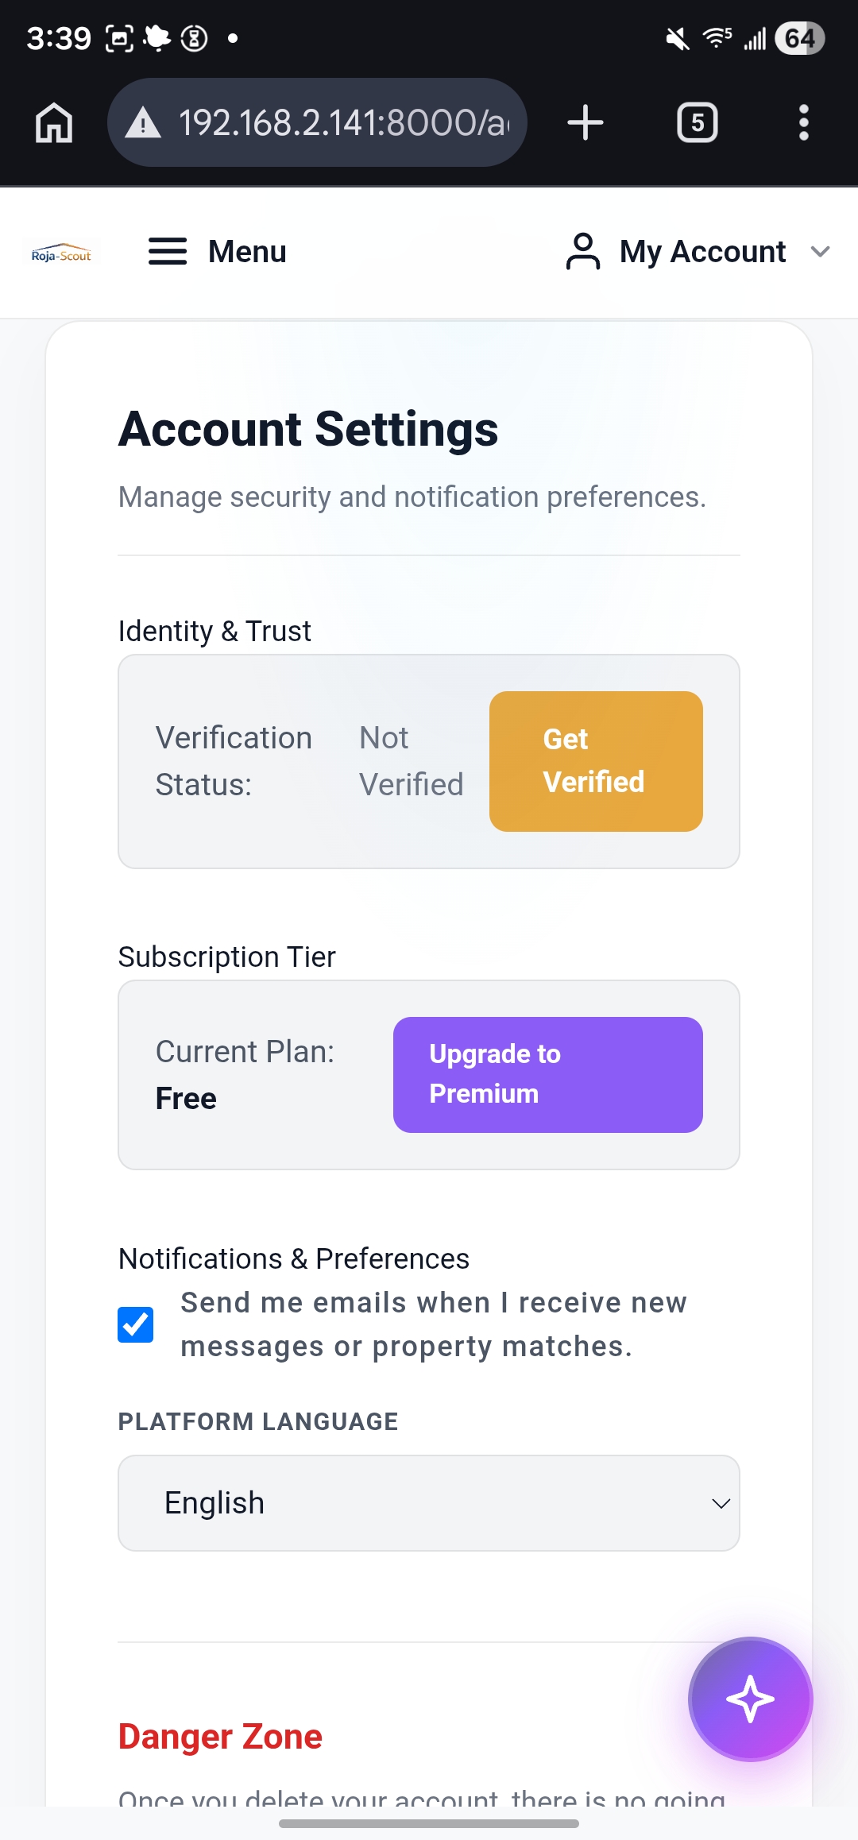Expand the My Account chevron arrow
Viewport: 858px width, 1840px height.
pos(820,252)
